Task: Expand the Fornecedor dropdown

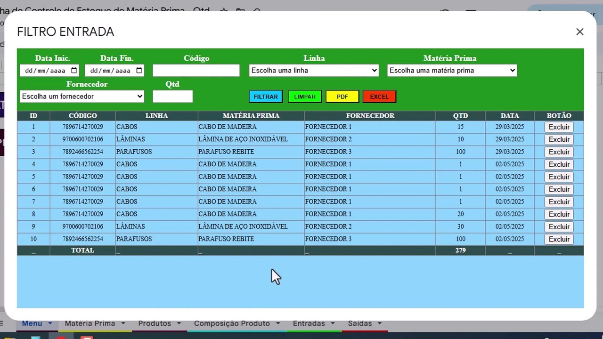Action: point(82,97)
